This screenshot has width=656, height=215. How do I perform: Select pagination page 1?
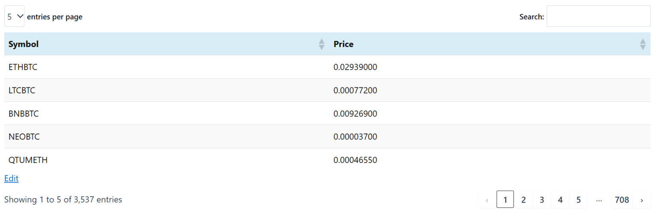click(x=505, y=200)
